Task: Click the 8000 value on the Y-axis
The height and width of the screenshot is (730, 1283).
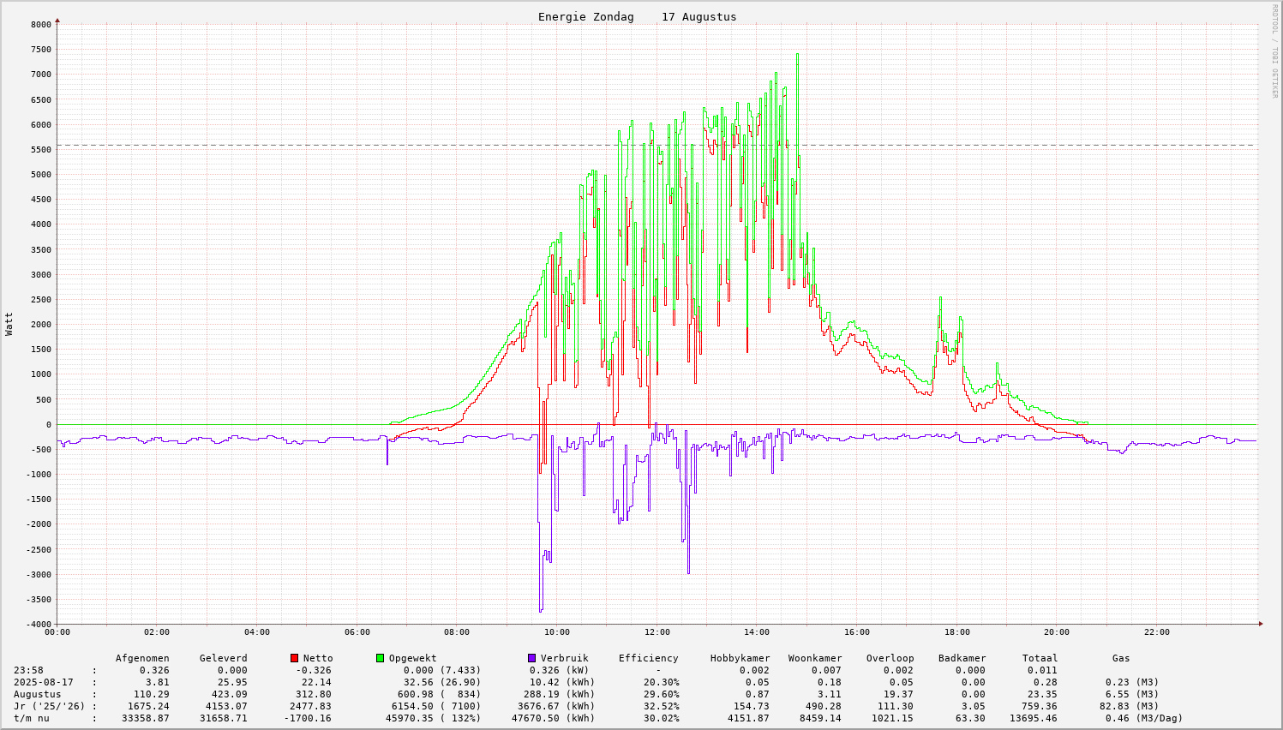Action: click(x=41, y=24)
